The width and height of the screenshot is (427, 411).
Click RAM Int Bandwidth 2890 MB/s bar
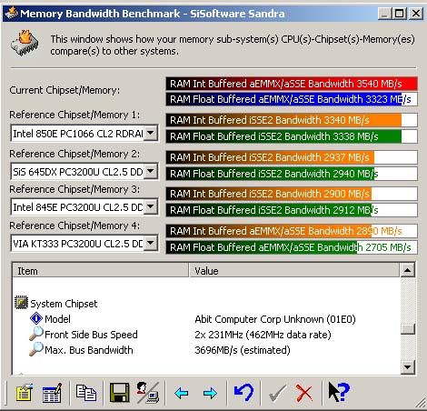click(x=292, y=231)
